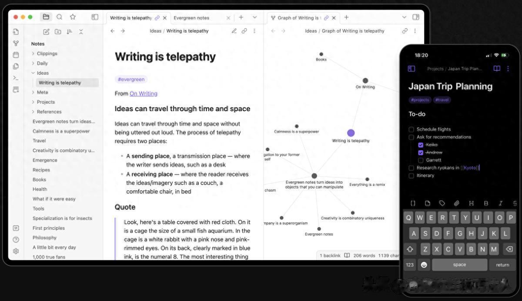This screenshot has height=301, width=522.
Task: Expand the References folder
Action: pos(33,112)
